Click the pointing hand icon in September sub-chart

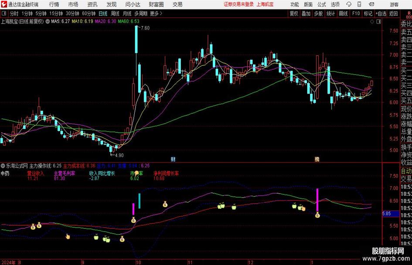pos(68,236)
